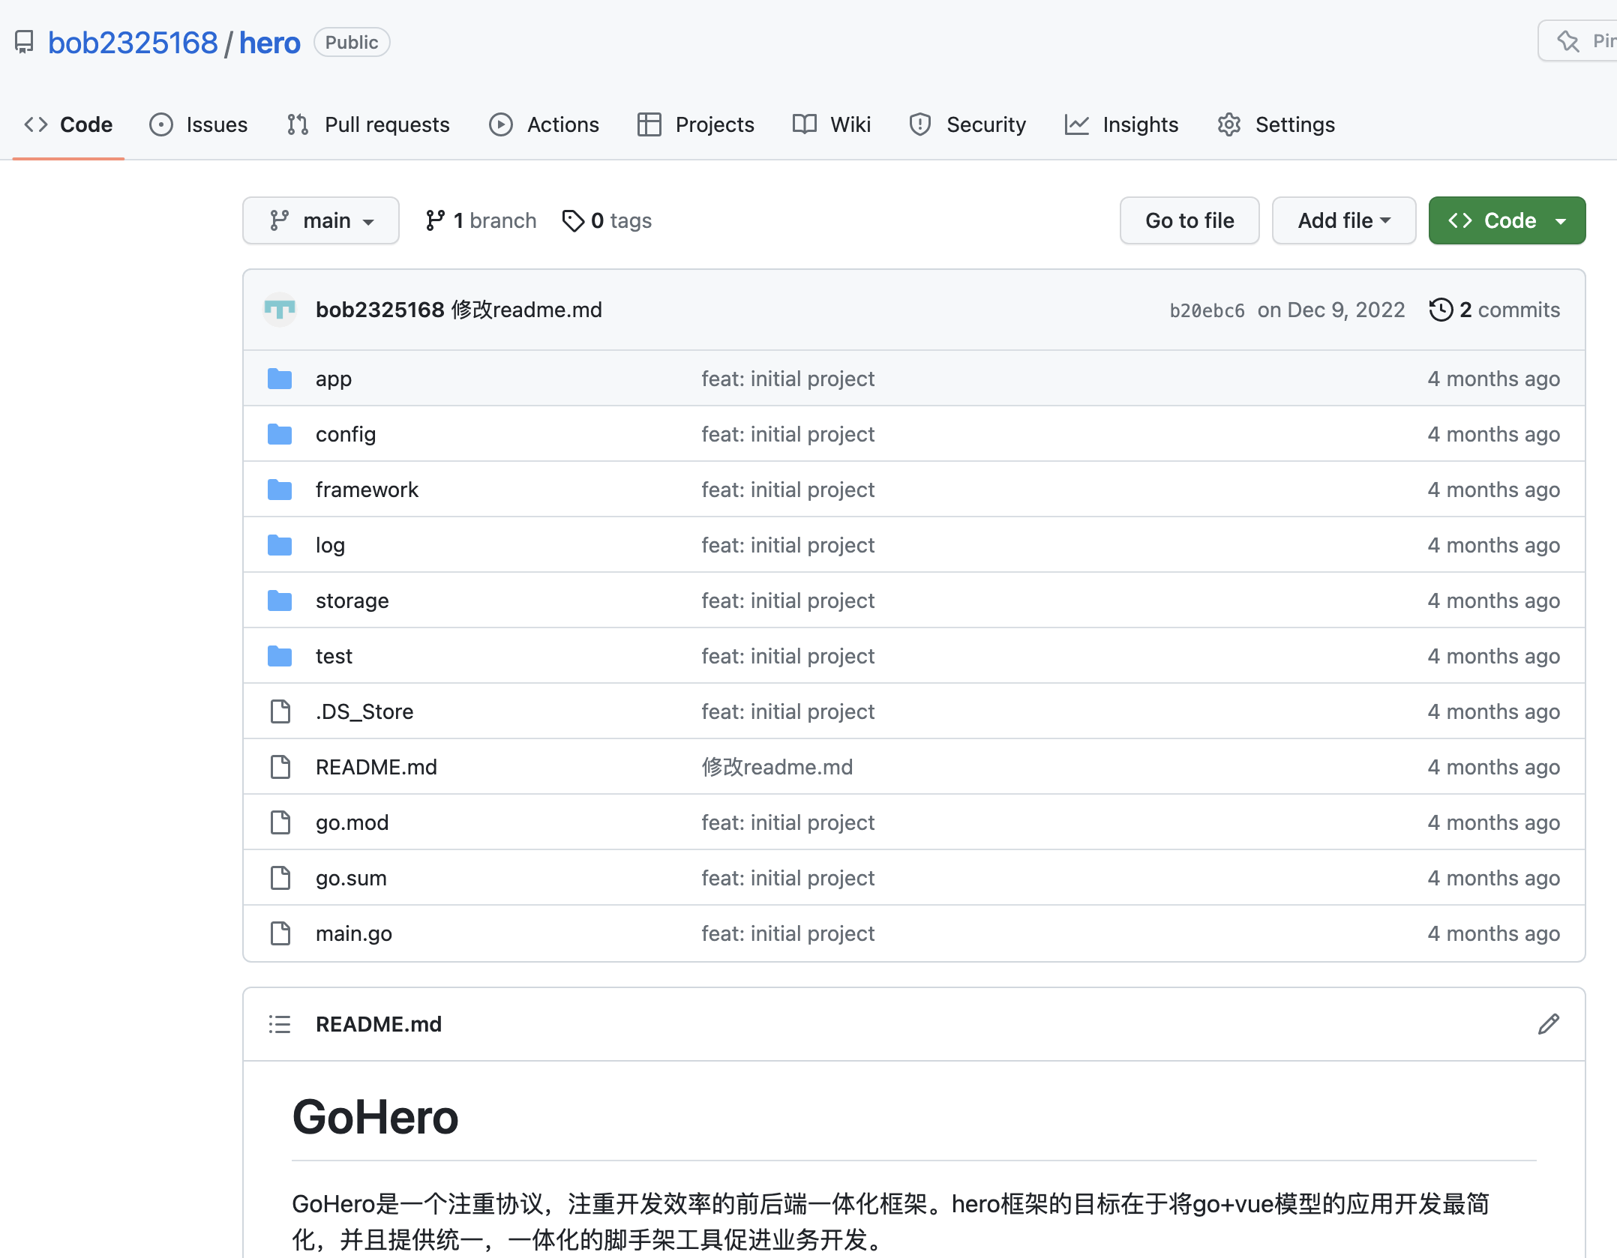1617x1258 pixels.
Task: Expand the Add file dropdown
Action: point(1342,220)
